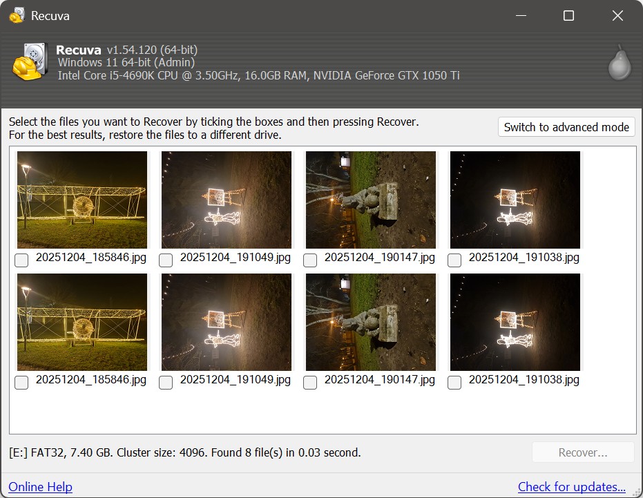
Task: Switch to advanced mode
Action: [566, 127]
